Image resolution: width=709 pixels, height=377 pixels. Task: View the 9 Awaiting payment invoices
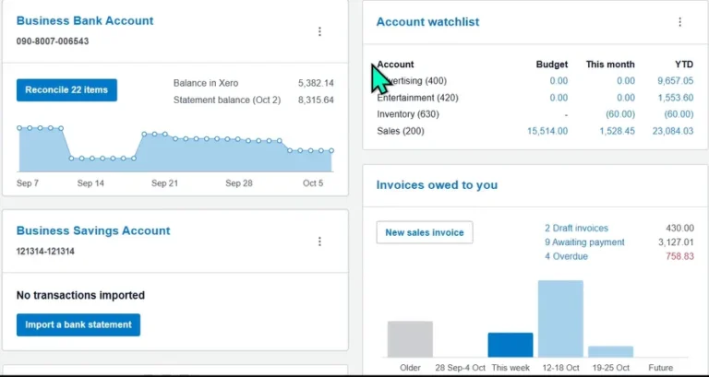pyautogui.click(x=584, y=242)
